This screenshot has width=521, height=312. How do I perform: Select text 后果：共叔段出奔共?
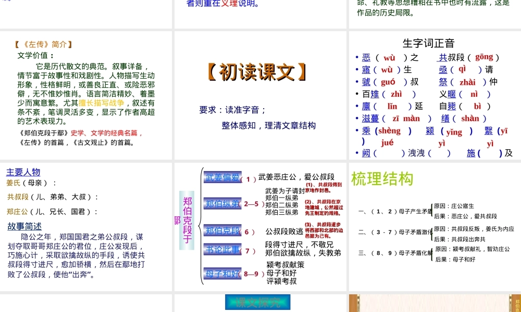pos(460,239)
